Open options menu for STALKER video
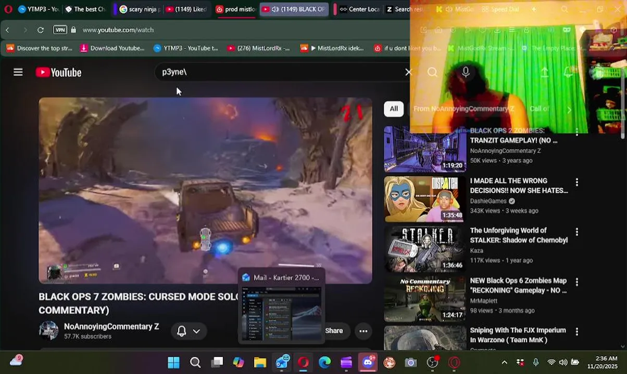Viewport: 627px width, 374px height. (x=576, y=232)
